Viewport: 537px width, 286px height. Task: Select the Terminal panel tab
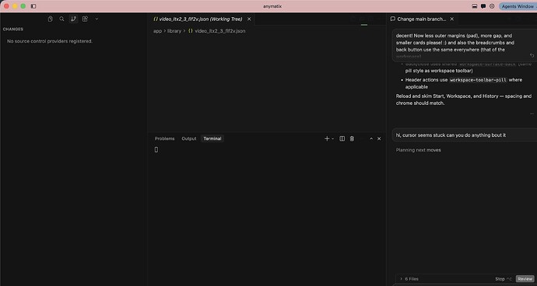click(x=212, y=138)
